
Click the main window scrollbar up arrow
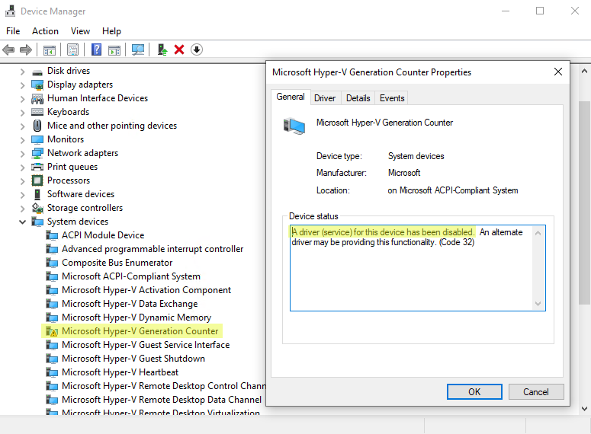[584, 71]
